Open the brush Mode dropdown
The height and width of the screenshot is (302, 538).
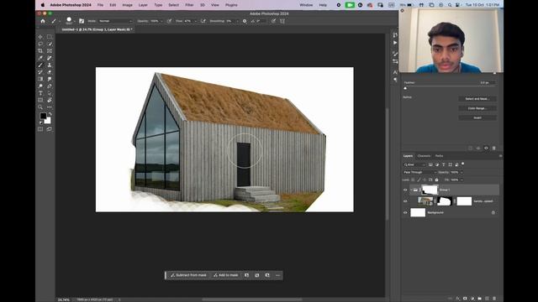115,21
